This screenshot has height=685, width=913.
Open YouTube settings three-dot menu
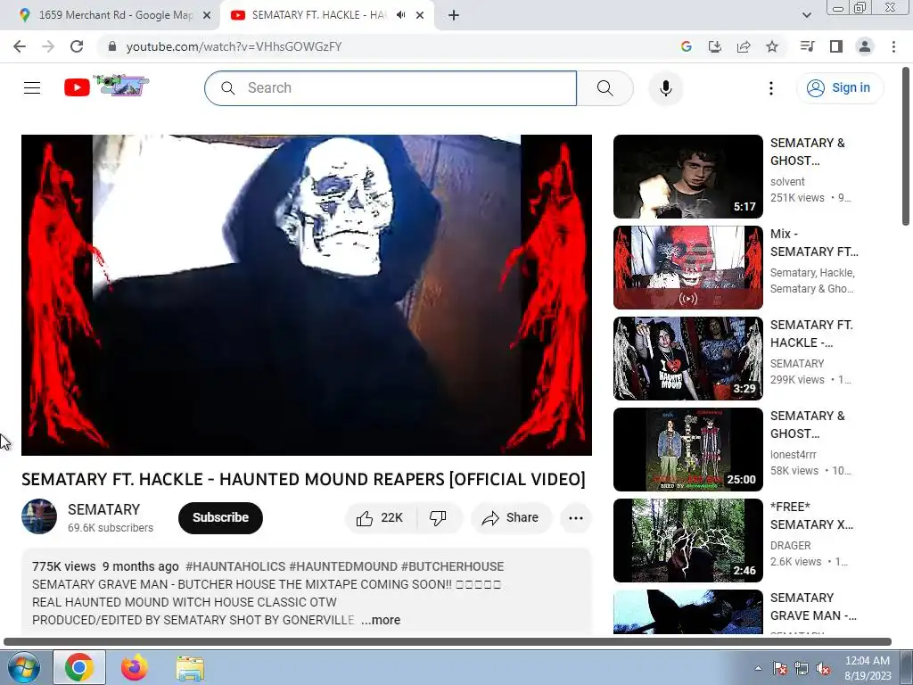771,88
